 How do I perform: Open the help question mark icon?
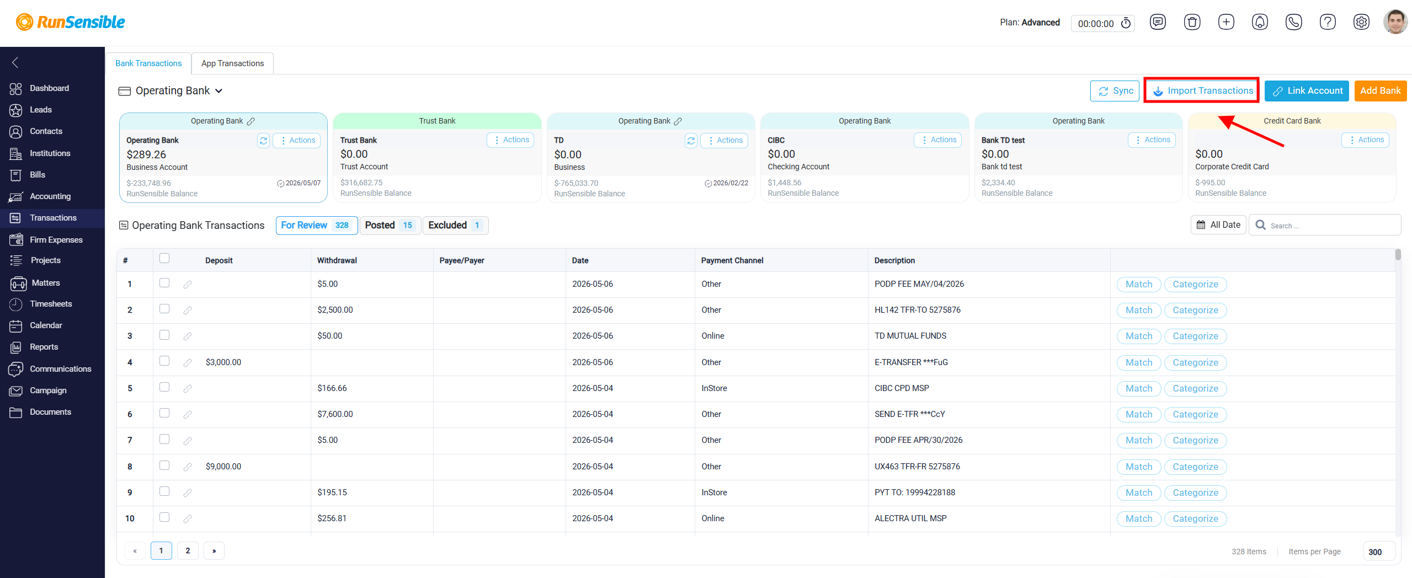(1328, 22)
